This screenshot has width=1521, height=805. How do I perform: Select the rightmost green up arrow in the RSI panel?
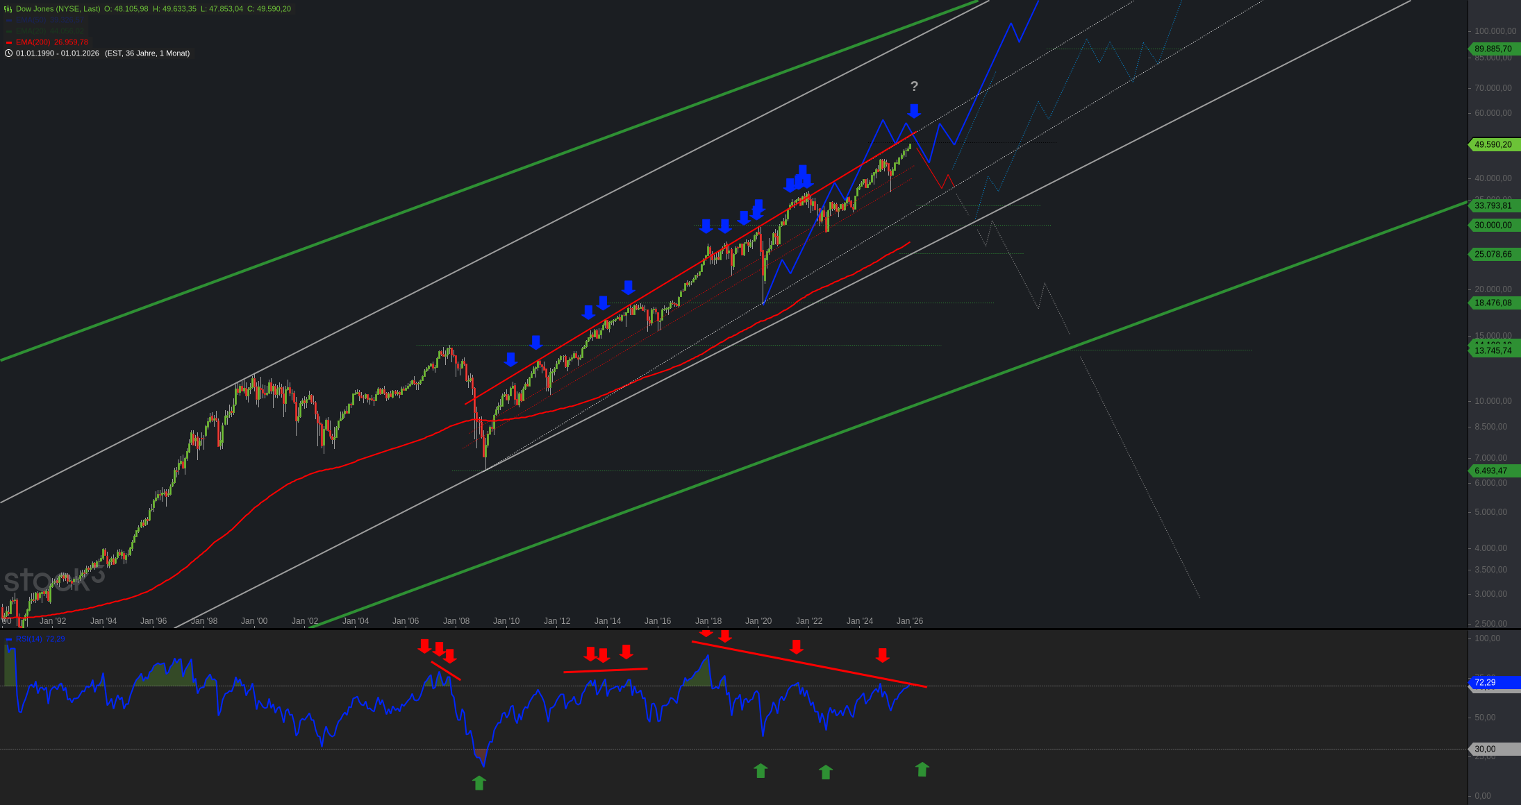(922, 769)
